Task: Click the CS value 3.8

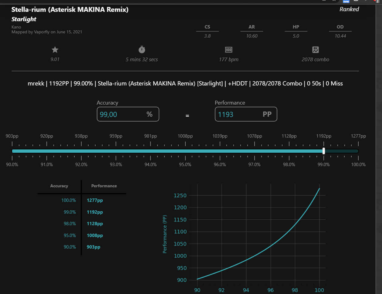Action: tap(207, 36)
